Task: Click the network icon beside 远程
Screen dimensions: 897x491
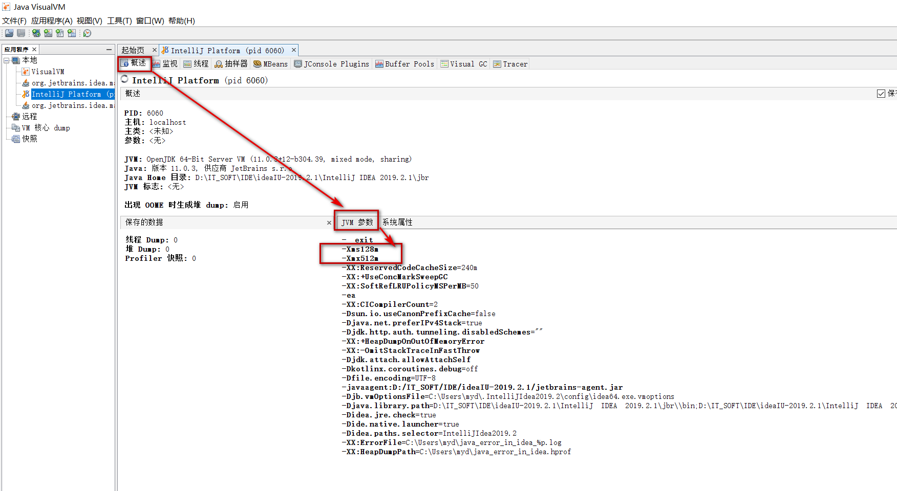Action: point(16,117)
